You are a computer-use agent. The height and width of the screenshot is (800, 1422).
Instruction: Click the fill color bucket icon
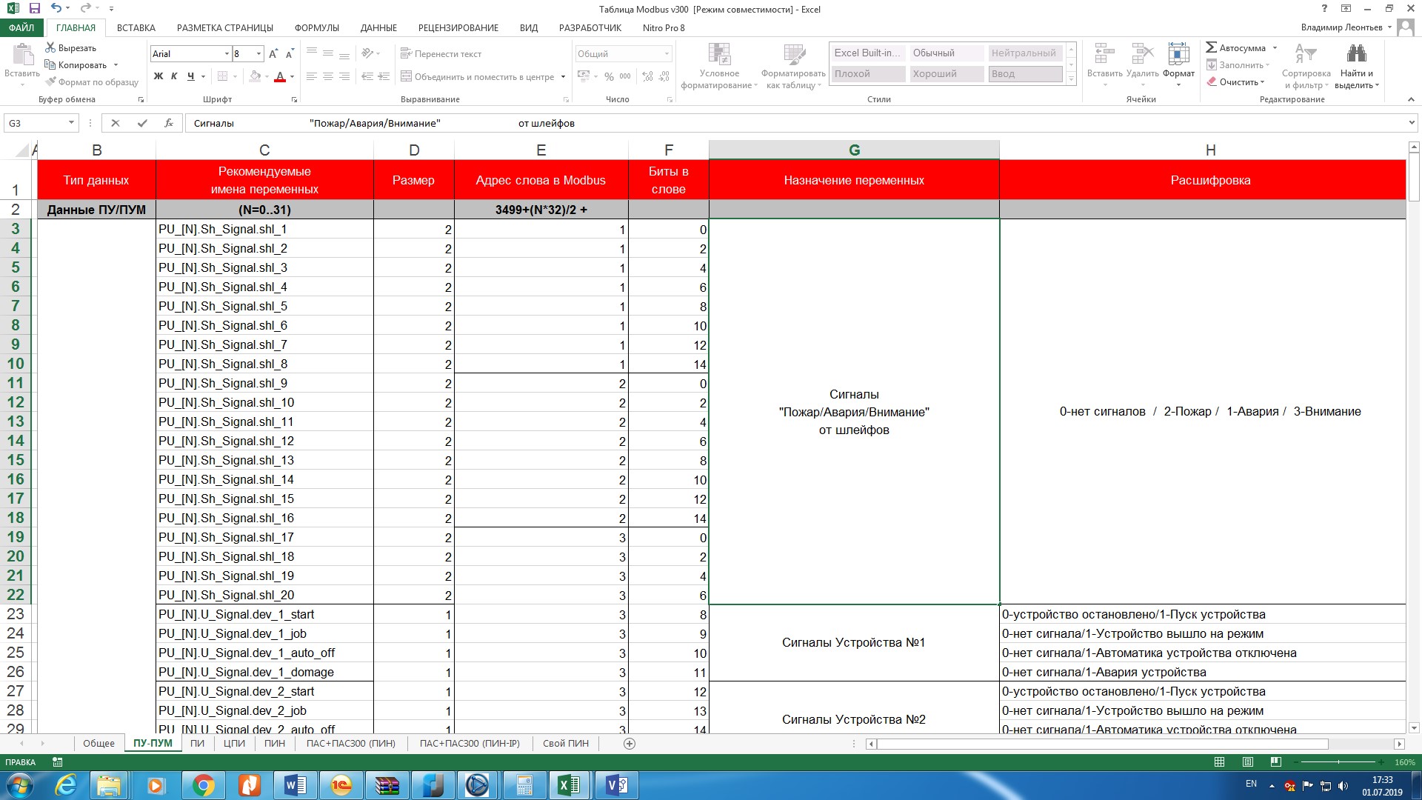tap(255, 76)
